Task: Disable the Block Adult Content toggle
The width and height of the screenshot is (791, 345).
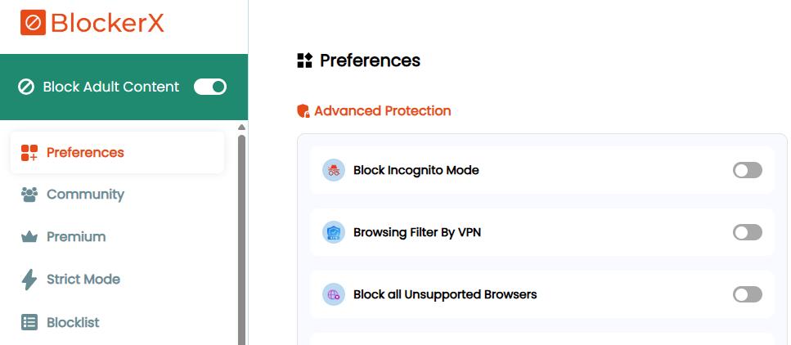Action: [210, 87]
